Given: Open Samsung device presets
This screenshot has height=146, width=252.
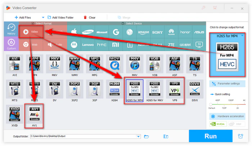Looking at the screenshot, I should 88,32.
